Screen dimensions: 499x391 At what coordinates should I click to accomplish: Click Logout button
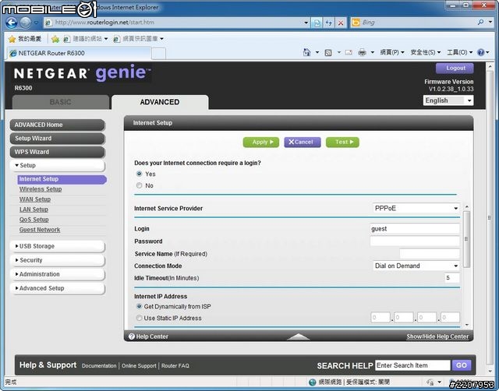tap(455, 68)
